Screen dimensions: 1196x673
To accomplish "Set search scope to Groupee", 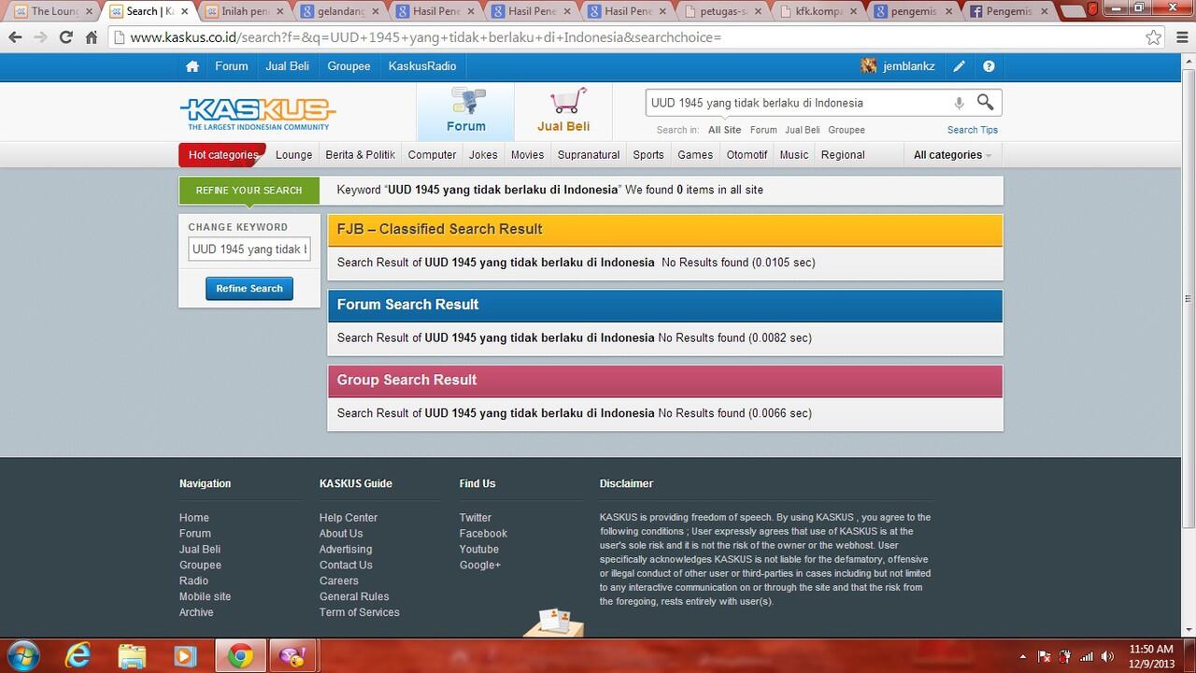I will pyautogui.click(x=847, y=130).
